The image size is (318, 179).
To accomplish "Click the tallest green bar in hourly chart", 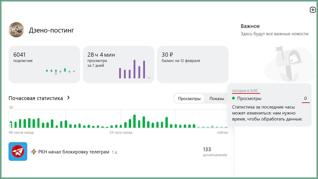I will click(x=135, y=121).
